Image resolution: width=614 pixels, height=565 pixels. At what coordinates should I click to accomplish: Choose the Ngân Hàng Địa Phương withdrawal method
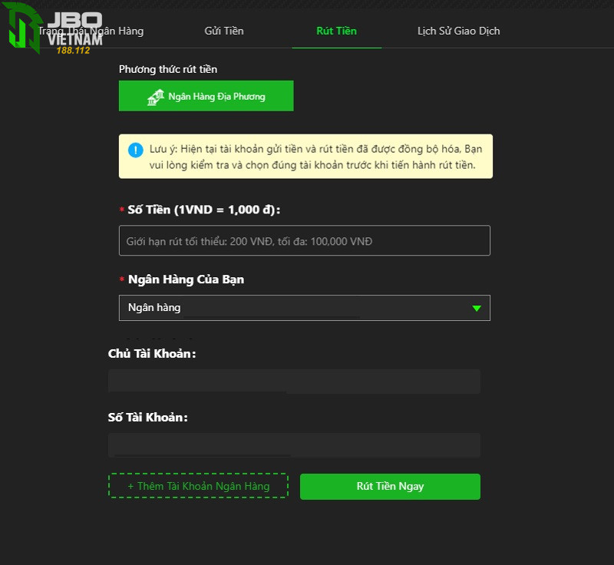point(206,96)
